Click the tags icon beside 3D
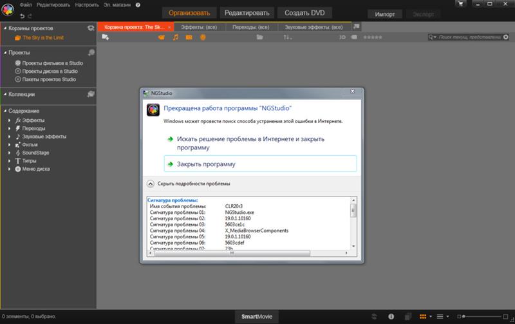This screenshot has width=515, height=324. click(x=354, y=37)
